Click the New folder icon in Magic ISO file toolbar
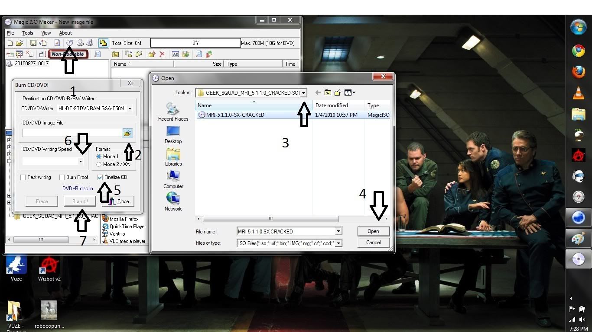Image resolution: width=592 pixels, height=332 pixels. tap(152, 54)
